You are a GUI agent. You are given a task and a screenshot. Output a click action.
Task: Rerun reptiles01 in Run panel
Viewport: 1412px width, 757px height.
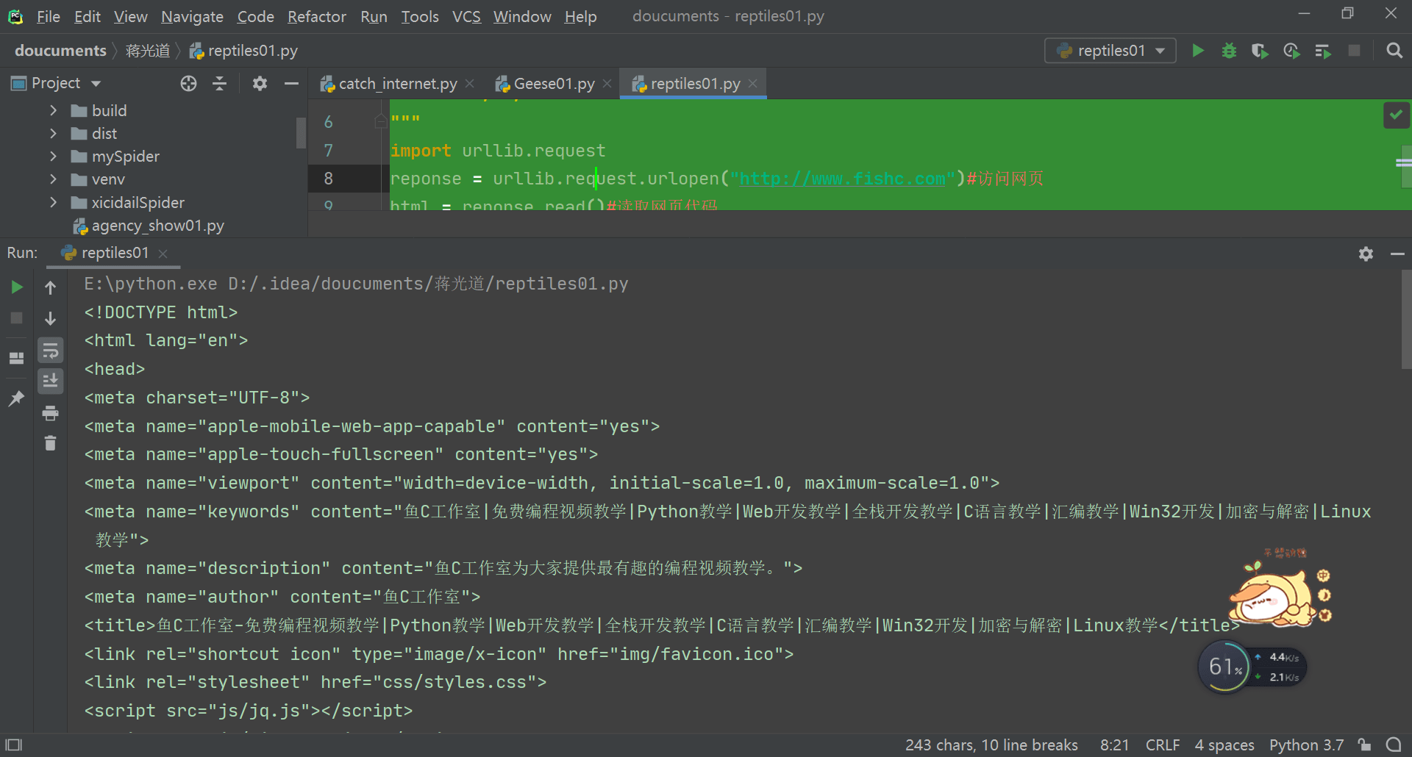tap(17, 287)
